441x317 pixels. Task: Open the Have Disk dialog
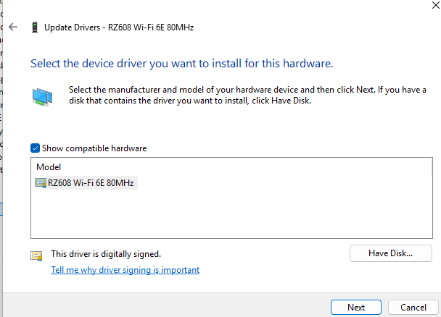tap(390, 253)
